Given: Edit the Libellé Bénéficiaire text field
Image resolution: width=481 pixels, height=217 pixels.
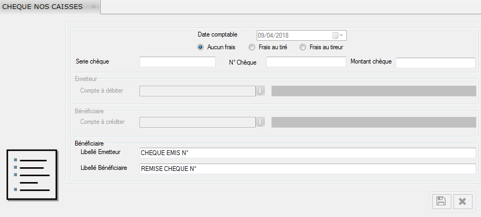Looking at the screenshot, I should click(307, 169).
